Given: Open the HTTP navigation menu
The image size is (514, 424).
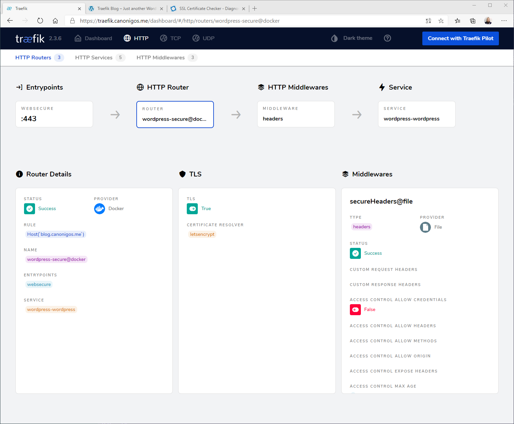Looking at the screenshot, I should [x=136, y=38].
